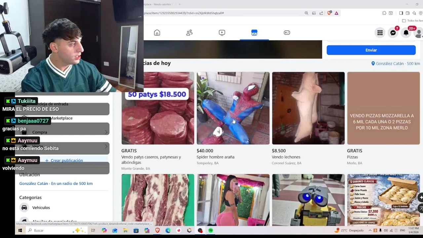Open Microsoft Edge from the taskbar

point(168,230)
